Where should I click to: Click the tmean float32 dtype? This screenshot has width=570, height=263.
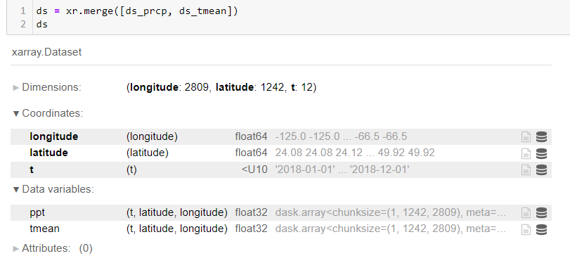(251, 229)
